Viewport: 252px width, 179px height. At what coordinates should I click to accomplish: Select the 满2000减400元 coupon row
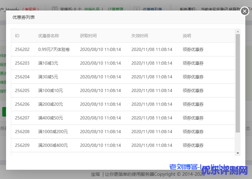53,145
